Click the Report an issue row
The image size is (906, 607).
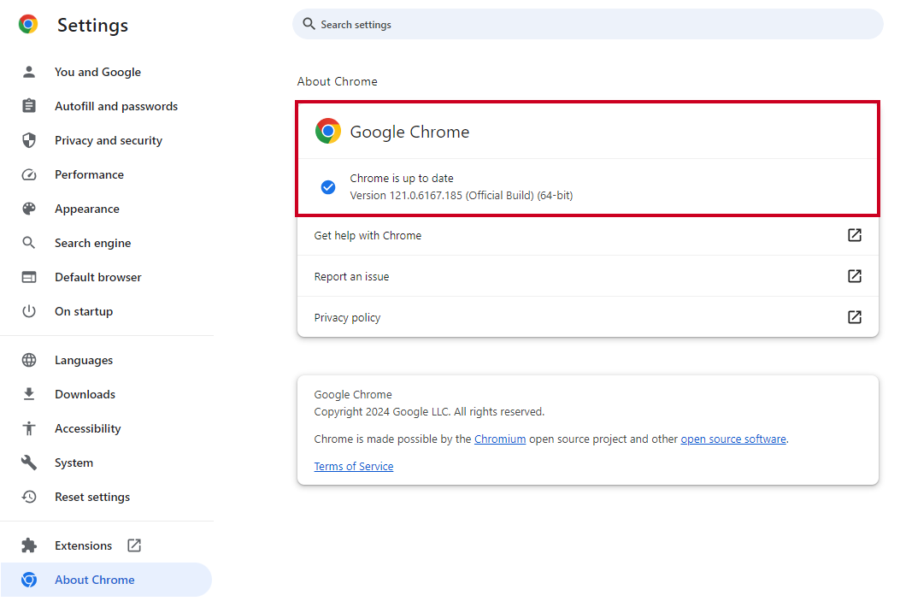tap(588, 276)
